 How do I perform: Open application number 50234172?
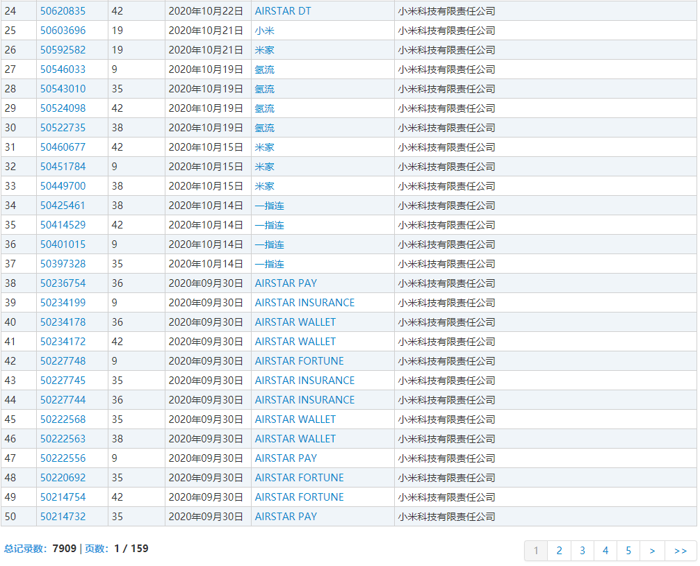coord(63,342)
